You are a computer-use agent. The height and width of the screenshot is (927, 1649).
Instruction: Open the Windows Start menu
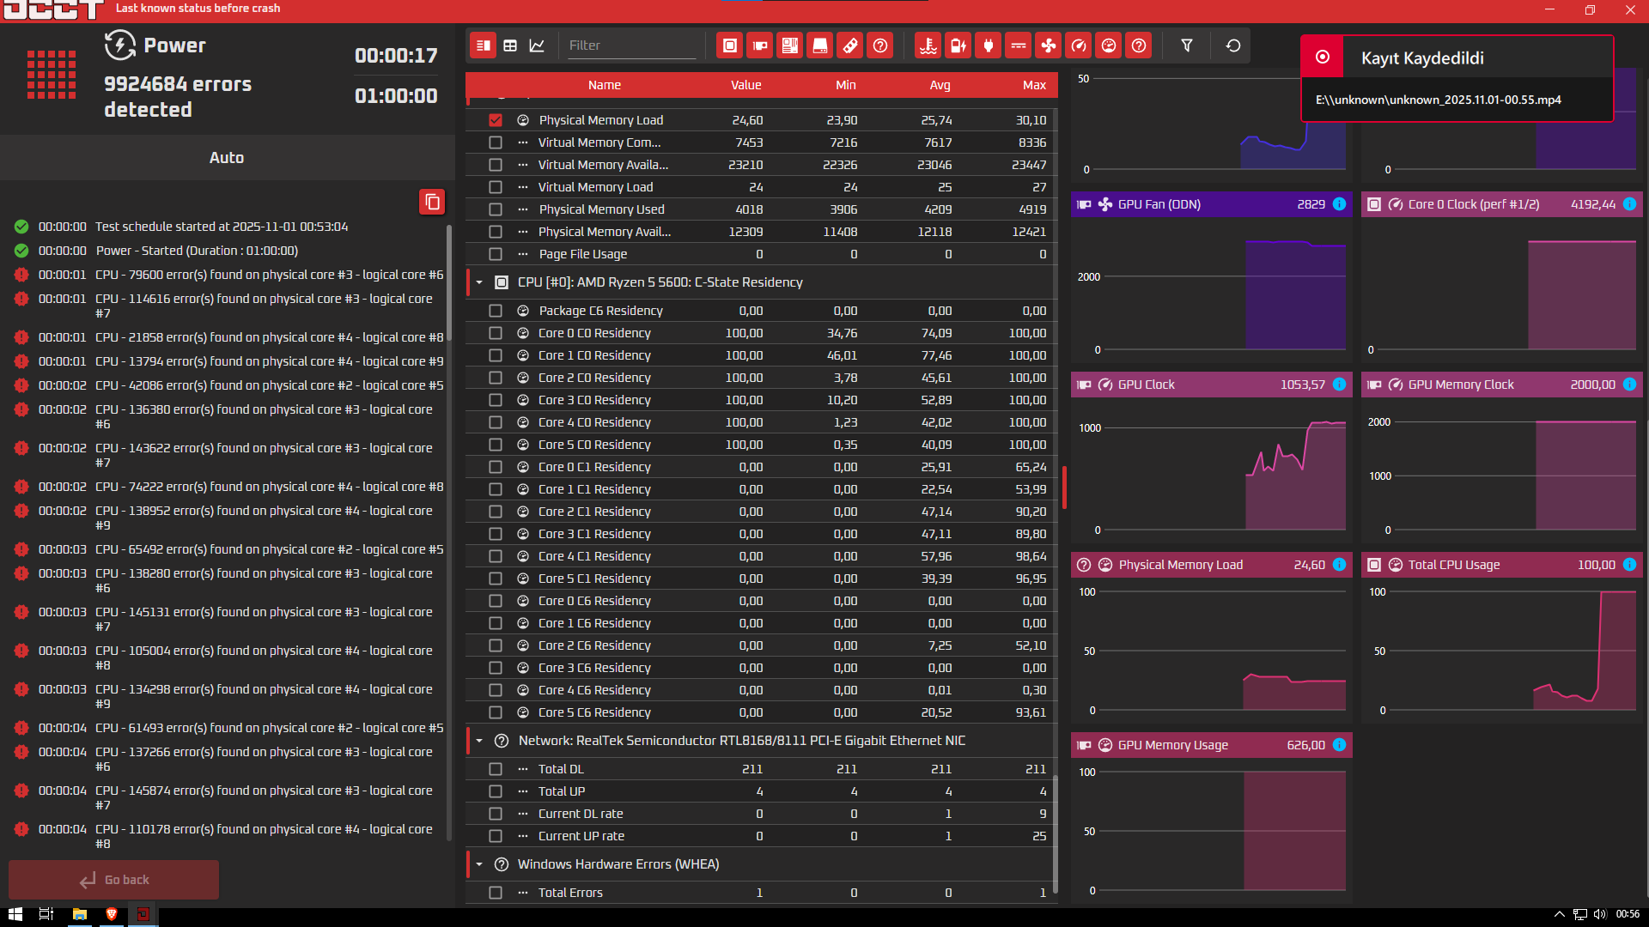pyautogui.click(x=15, y=914)
